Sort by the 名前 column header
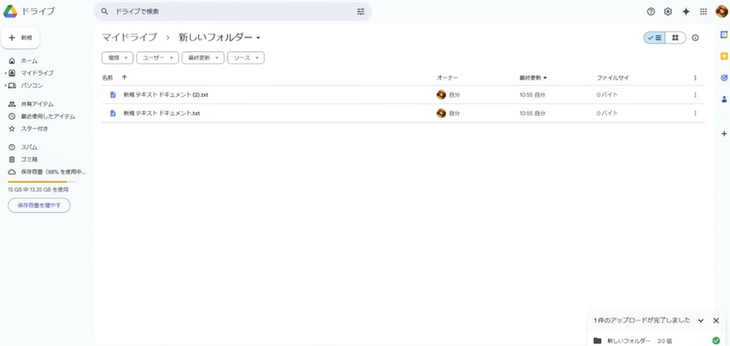 tap(108, 78)
